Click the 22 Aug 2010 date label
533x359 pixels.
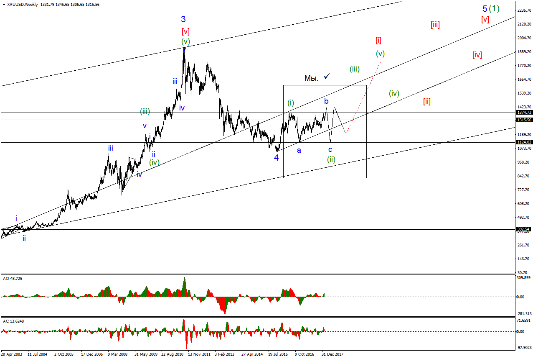(172, 354)
